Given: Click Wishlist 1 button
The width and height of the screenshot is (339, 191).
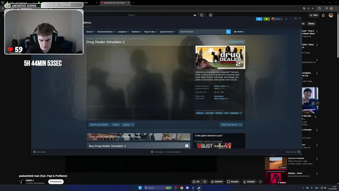Looking at the screenshot, I should click(239, 32).
